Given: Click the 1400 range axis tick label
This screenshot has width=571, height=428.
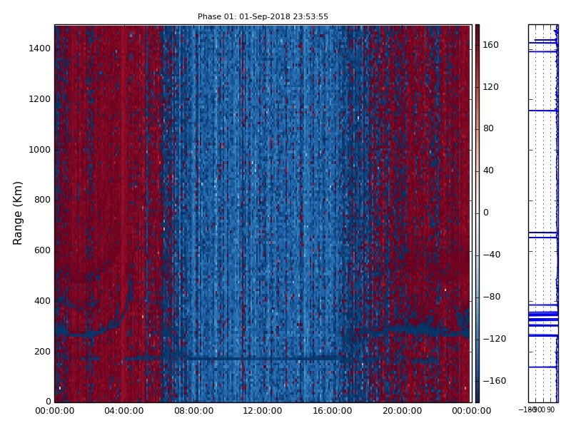Looking at the screenshot, I should (39, 49).
